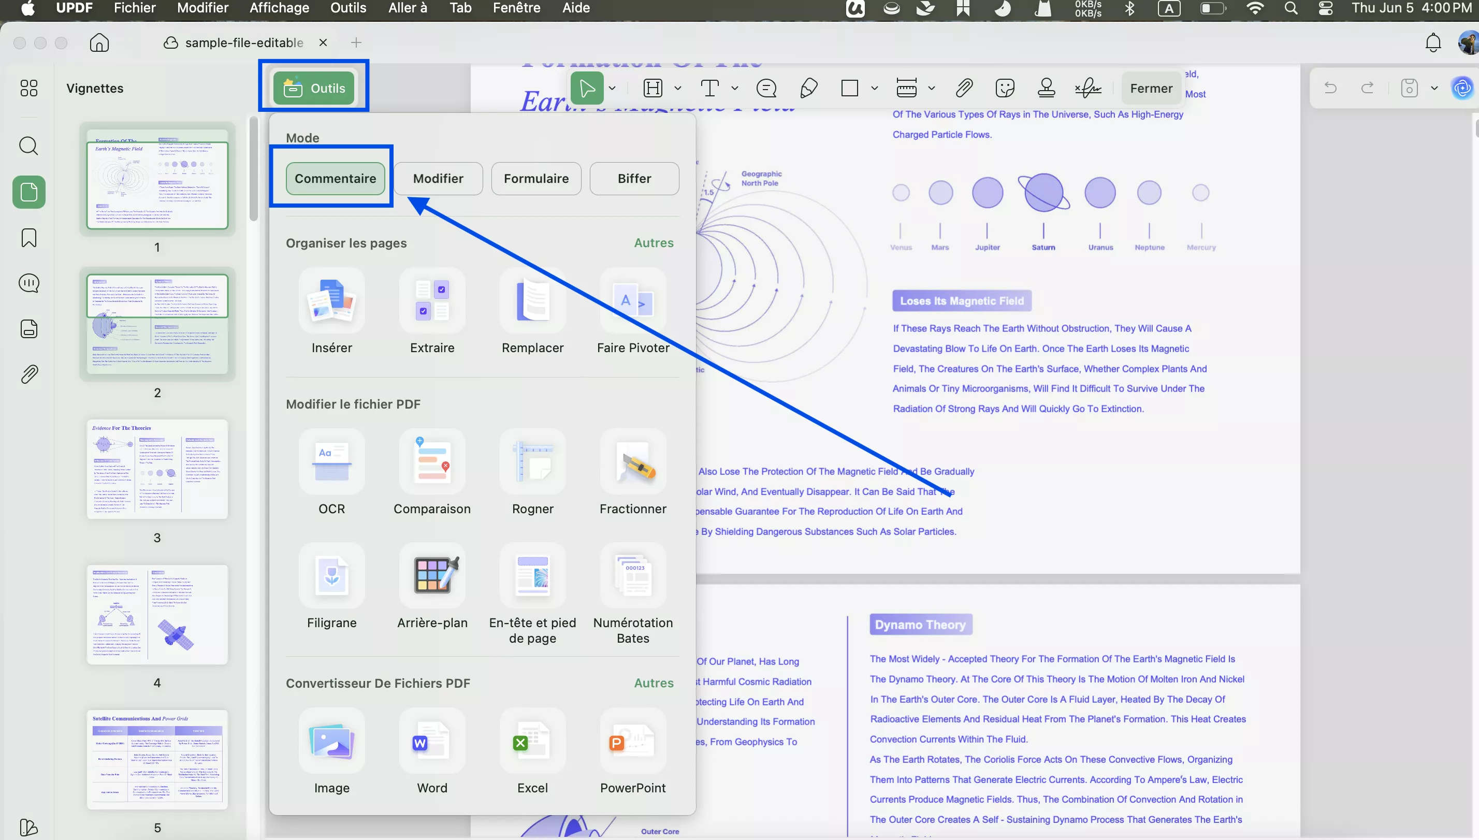Select the stamp tool in toolbar
Screen dimensions: 1479x840
tap(1047, 88)
